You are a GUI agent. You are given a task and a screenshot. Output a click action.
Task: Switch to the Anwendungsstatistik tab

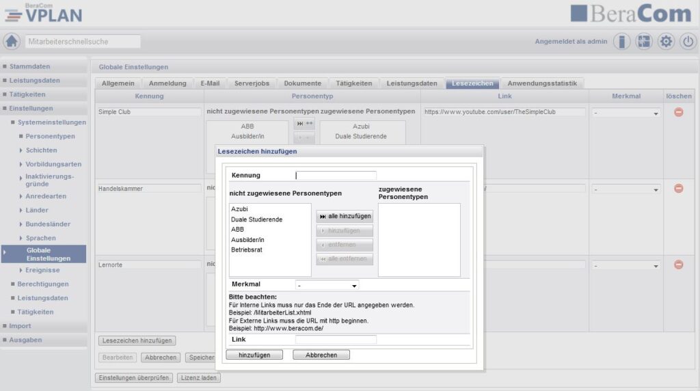click(x=542, y=83)
